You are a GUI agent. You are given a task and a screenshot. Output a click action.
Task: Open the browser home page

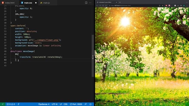click(106, 6)
